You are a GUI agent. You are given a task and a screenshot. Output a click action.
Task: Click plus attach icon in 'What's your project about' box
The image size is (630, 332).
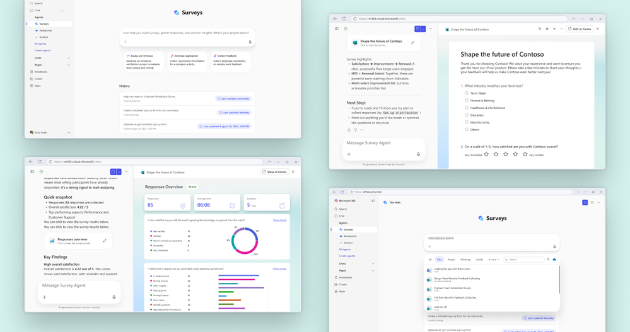tap(125, 42)
